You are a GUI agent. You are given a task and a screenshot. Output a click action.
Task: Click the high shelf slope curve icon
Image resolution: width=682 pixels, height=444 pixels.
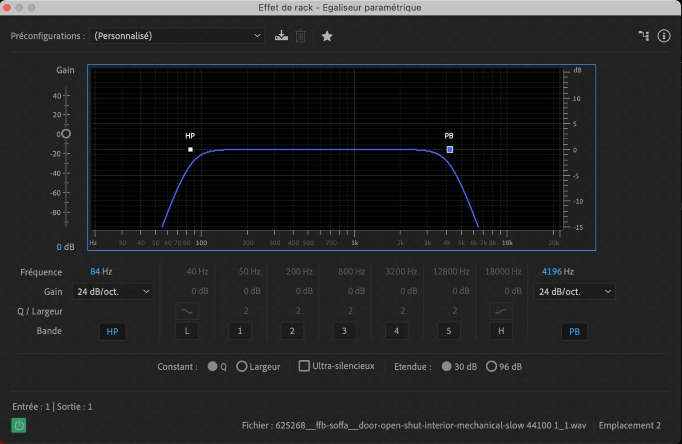501,311
